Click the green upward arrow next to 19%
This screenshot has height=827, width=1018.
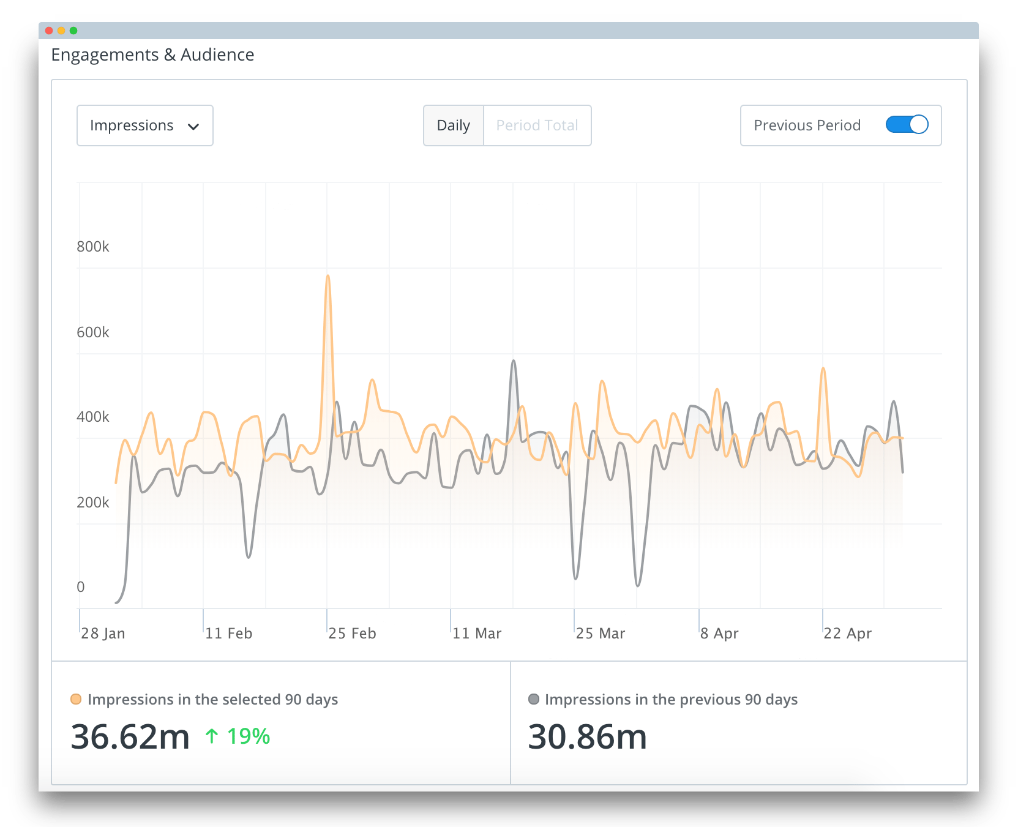tap(211, 737)
